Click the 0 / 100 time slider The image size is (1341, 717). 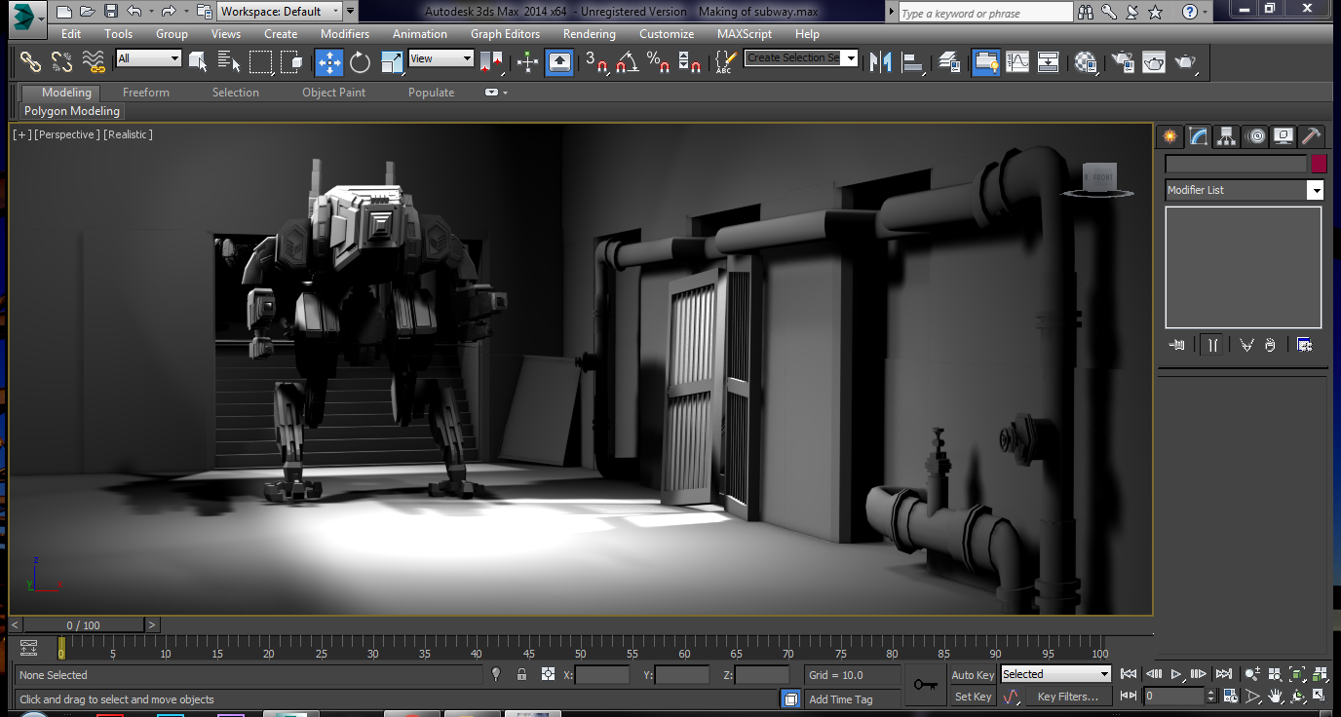coord(84,625)
